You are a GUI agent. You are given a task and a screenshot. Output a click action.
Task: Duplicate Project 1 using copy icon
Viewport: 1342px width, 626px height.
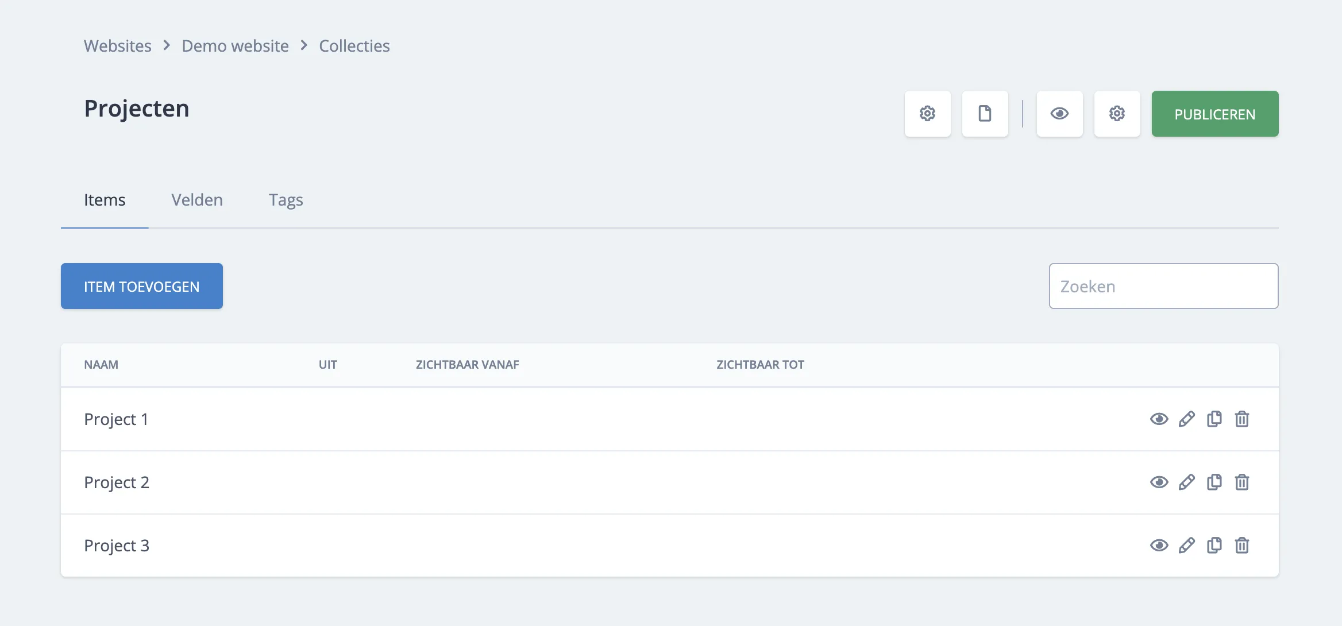pos(1214,419)
